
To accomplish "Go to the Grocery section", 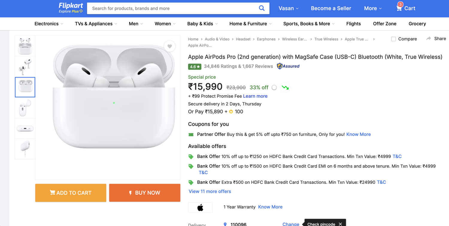I will (x=417, y=24).
